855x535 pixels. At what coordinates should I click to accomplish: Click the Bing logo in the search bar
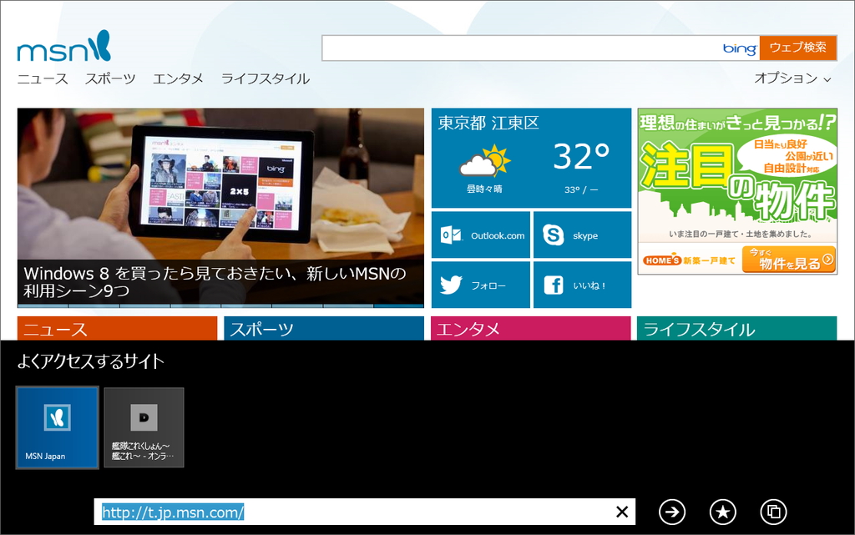tap(738, 48)
